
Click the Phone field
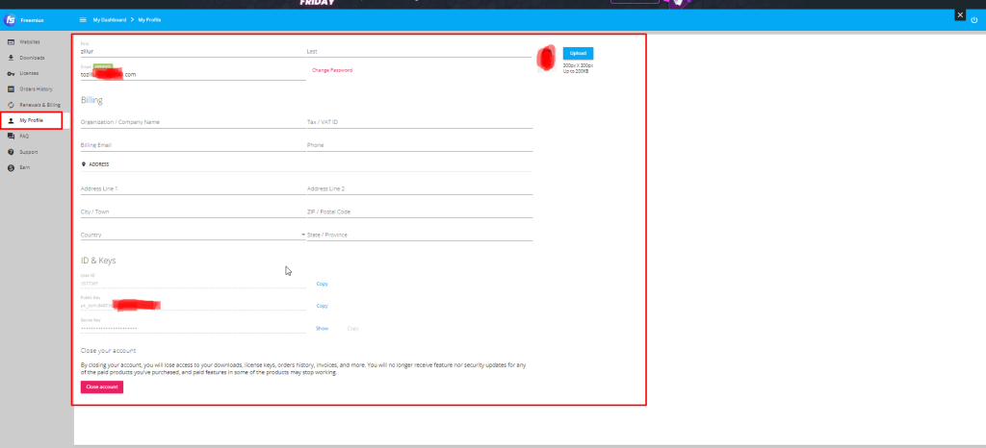[420, 145]
